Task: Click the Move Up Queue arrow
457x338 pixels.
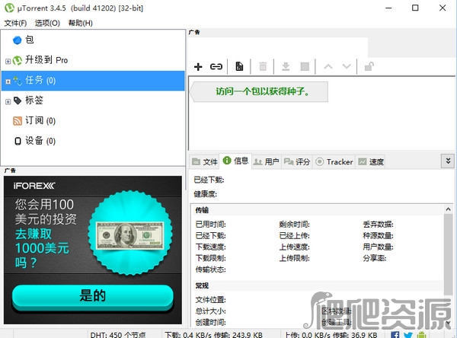Action: pos(328,66)
